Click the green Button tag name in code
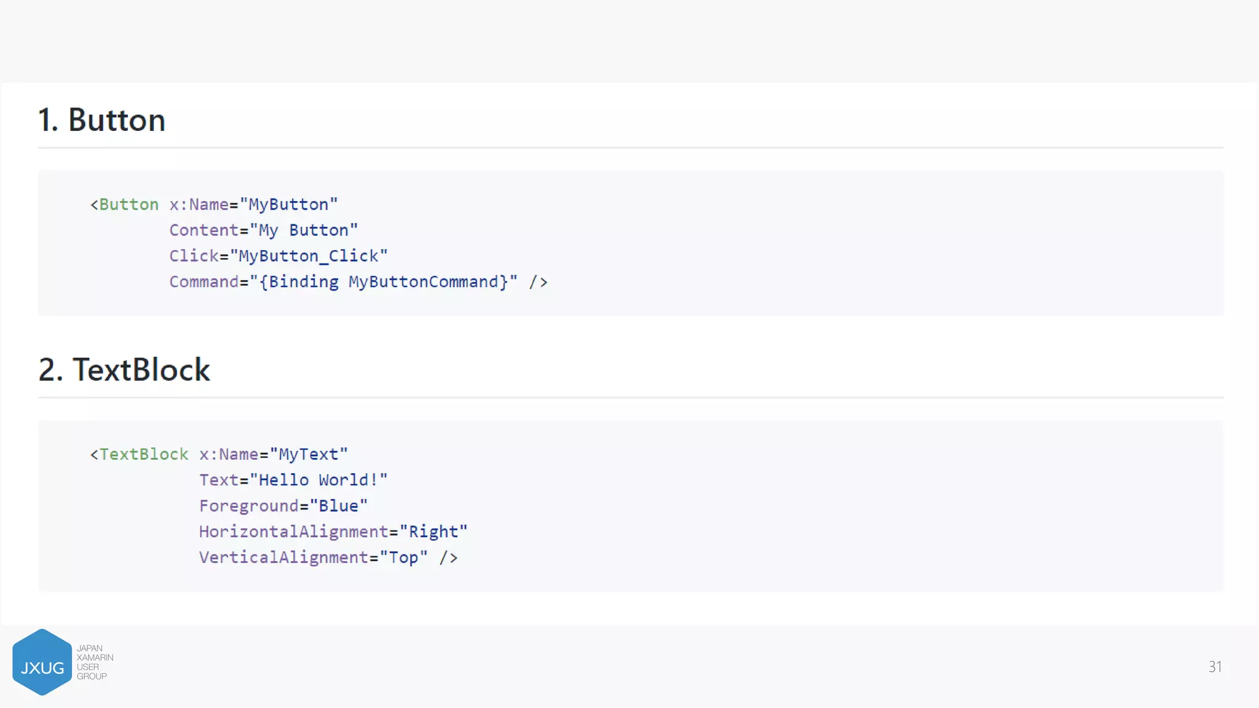Image resolution: width=1259 pixels, height=708 pixels. pyautogui.click(x=128, y=205)
